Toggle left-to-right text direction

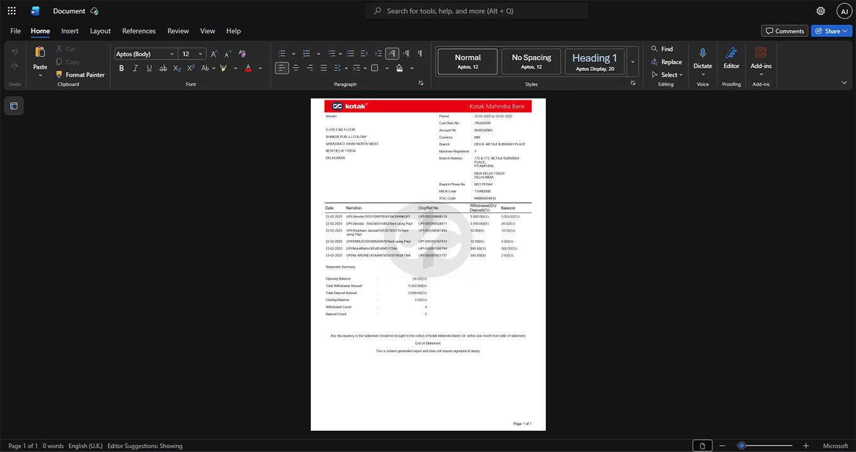[392, 54]
